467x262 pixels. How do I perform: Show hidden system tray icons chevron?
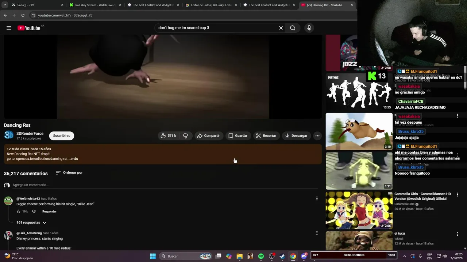coord(405,256)
